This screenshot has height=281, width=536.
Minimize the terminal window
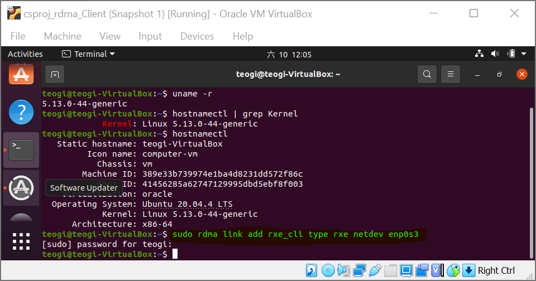coord(477,75)
